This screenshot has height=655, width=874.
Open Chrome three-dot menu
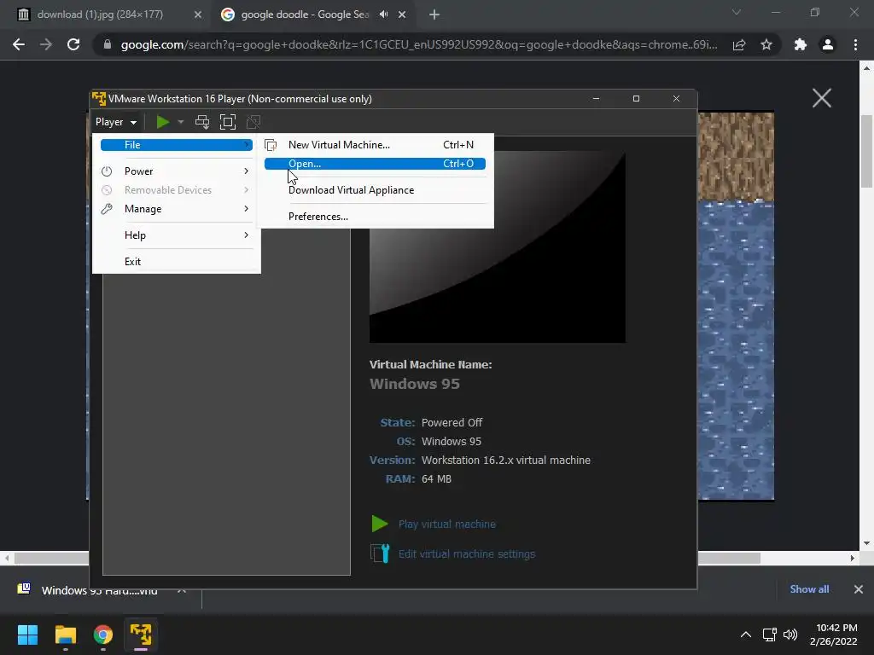point(855,44)
